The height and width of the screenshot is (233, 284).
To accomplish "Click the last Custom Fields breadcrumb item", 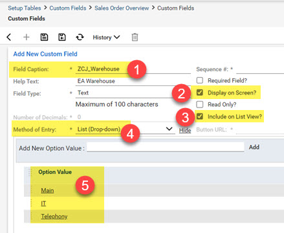I will pyautogui.click(x=175, y=8).
